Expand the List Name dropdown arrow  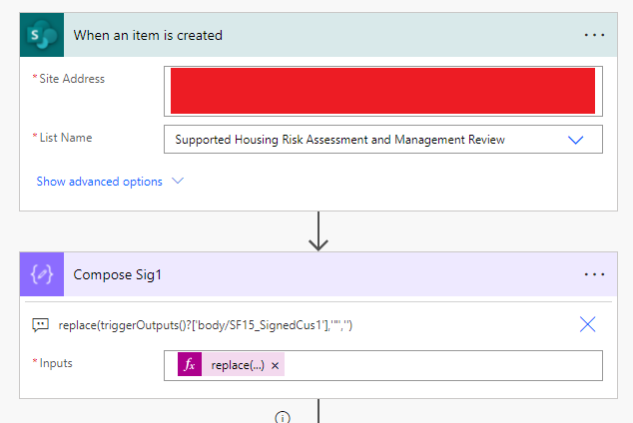point(576,140)
